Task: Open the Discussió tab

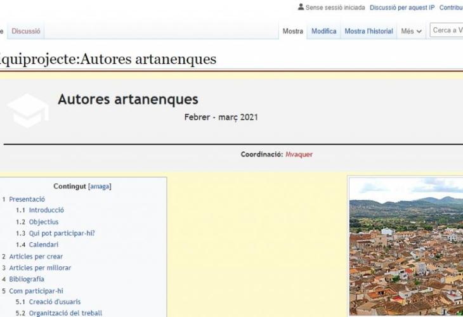Action: (26, 30)
